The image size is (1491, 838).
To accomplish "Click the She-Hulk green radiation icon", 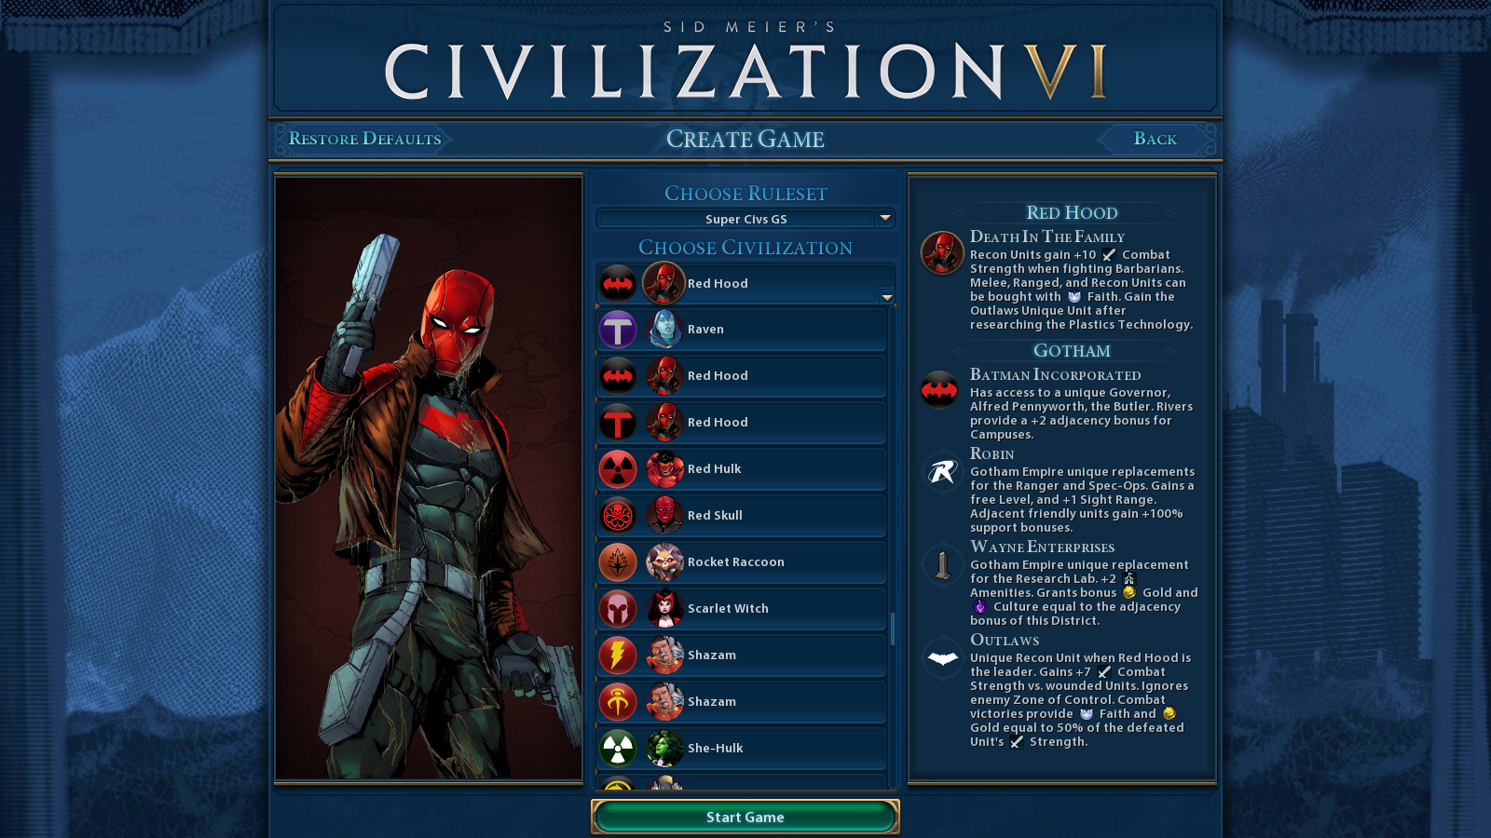I will (618, 749).
